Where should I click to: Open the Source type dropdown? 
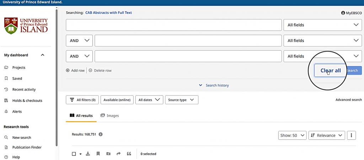[181, 100]
